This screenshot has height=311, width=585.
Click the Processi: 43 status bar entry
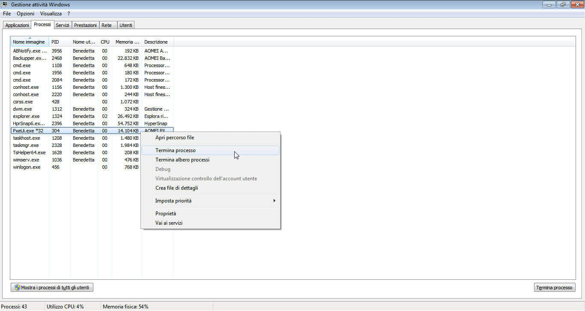15,307
